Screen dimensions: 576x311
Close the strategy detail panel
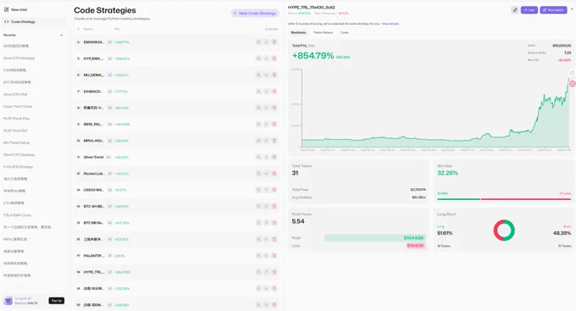[572, 8]
